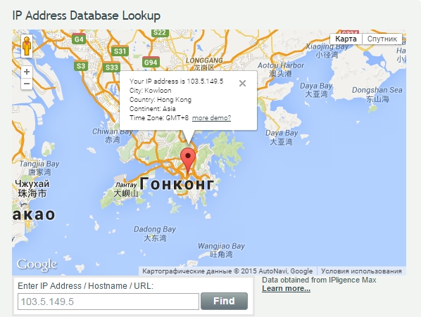
Task: Click the 'Time Zone: GMT+8' text
Action: click(159, 118)
